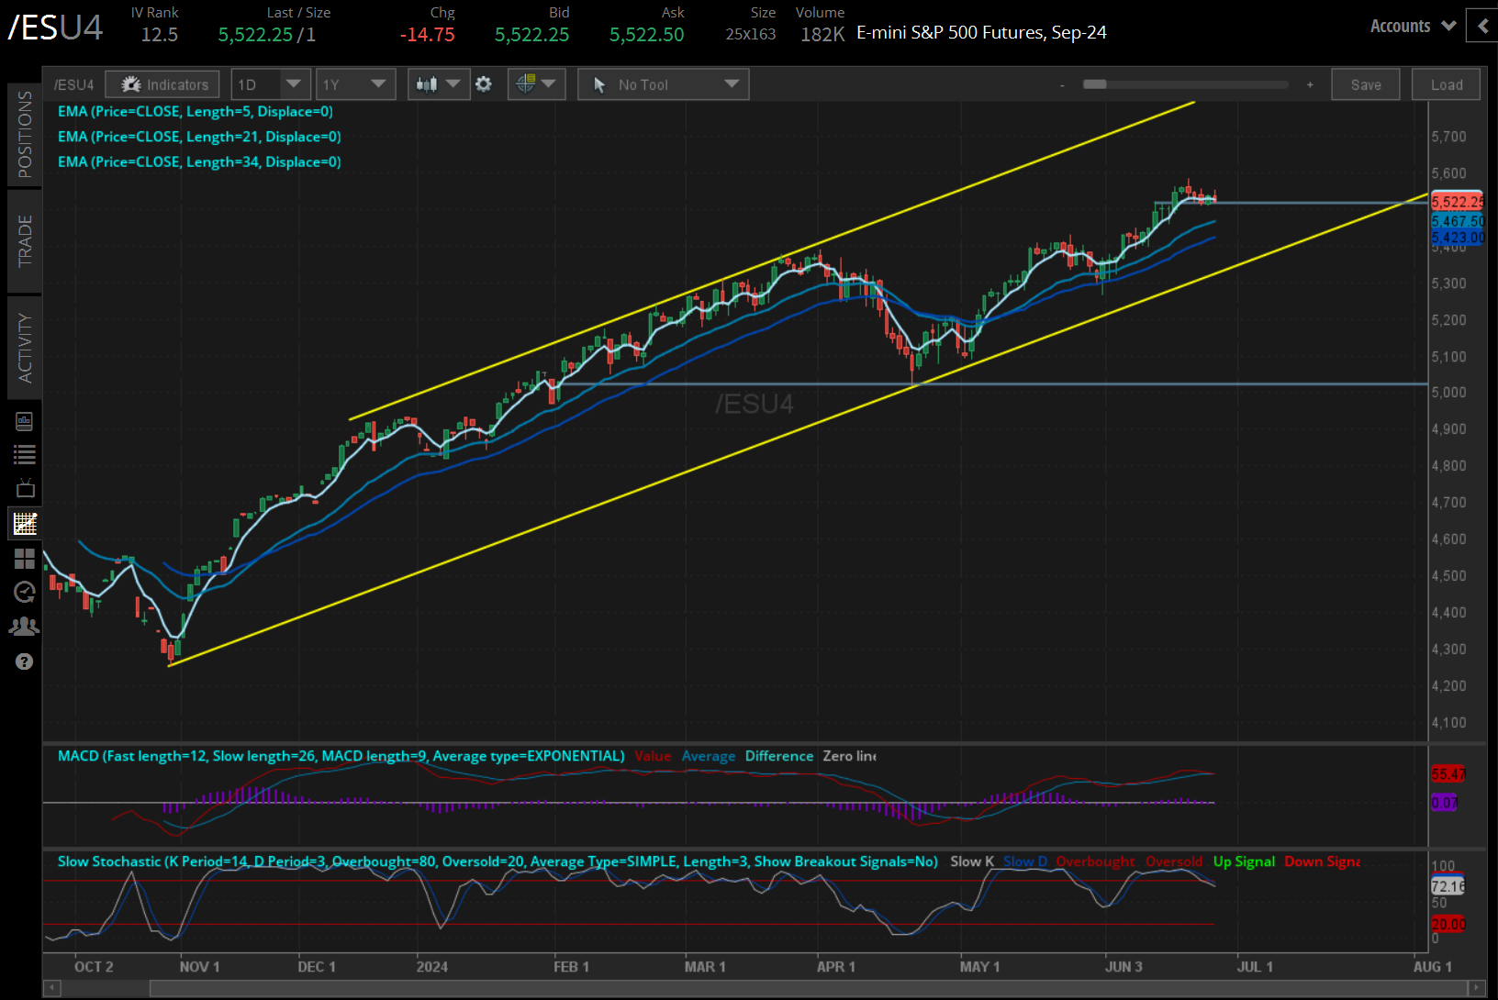The height and width of the screenshot is (1000, 1498).
Task: Switch to the Activity tab
Action: click(25, 348)
